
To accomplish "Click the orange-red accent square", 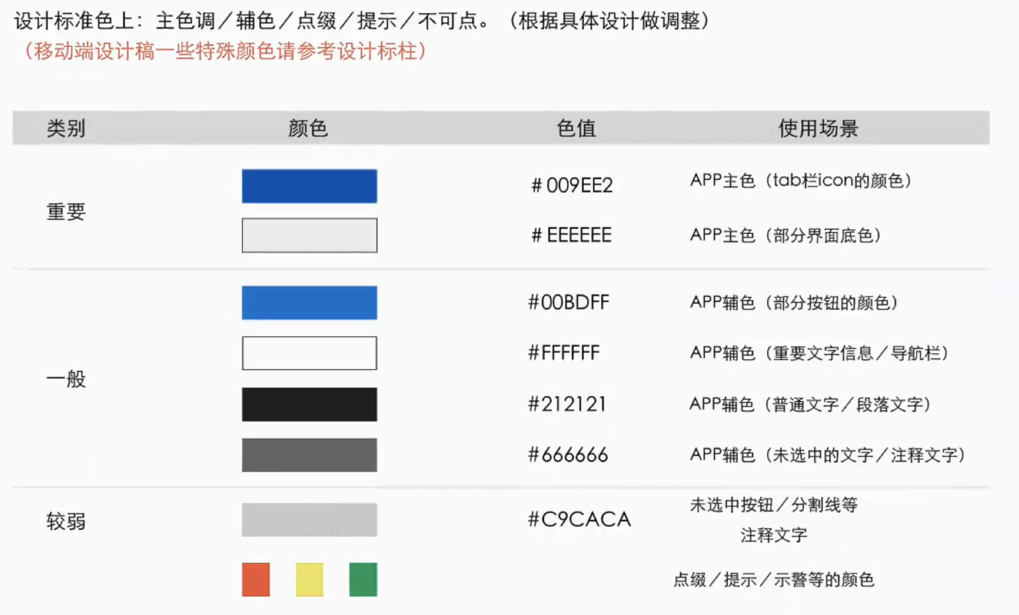I will point(256,579).
